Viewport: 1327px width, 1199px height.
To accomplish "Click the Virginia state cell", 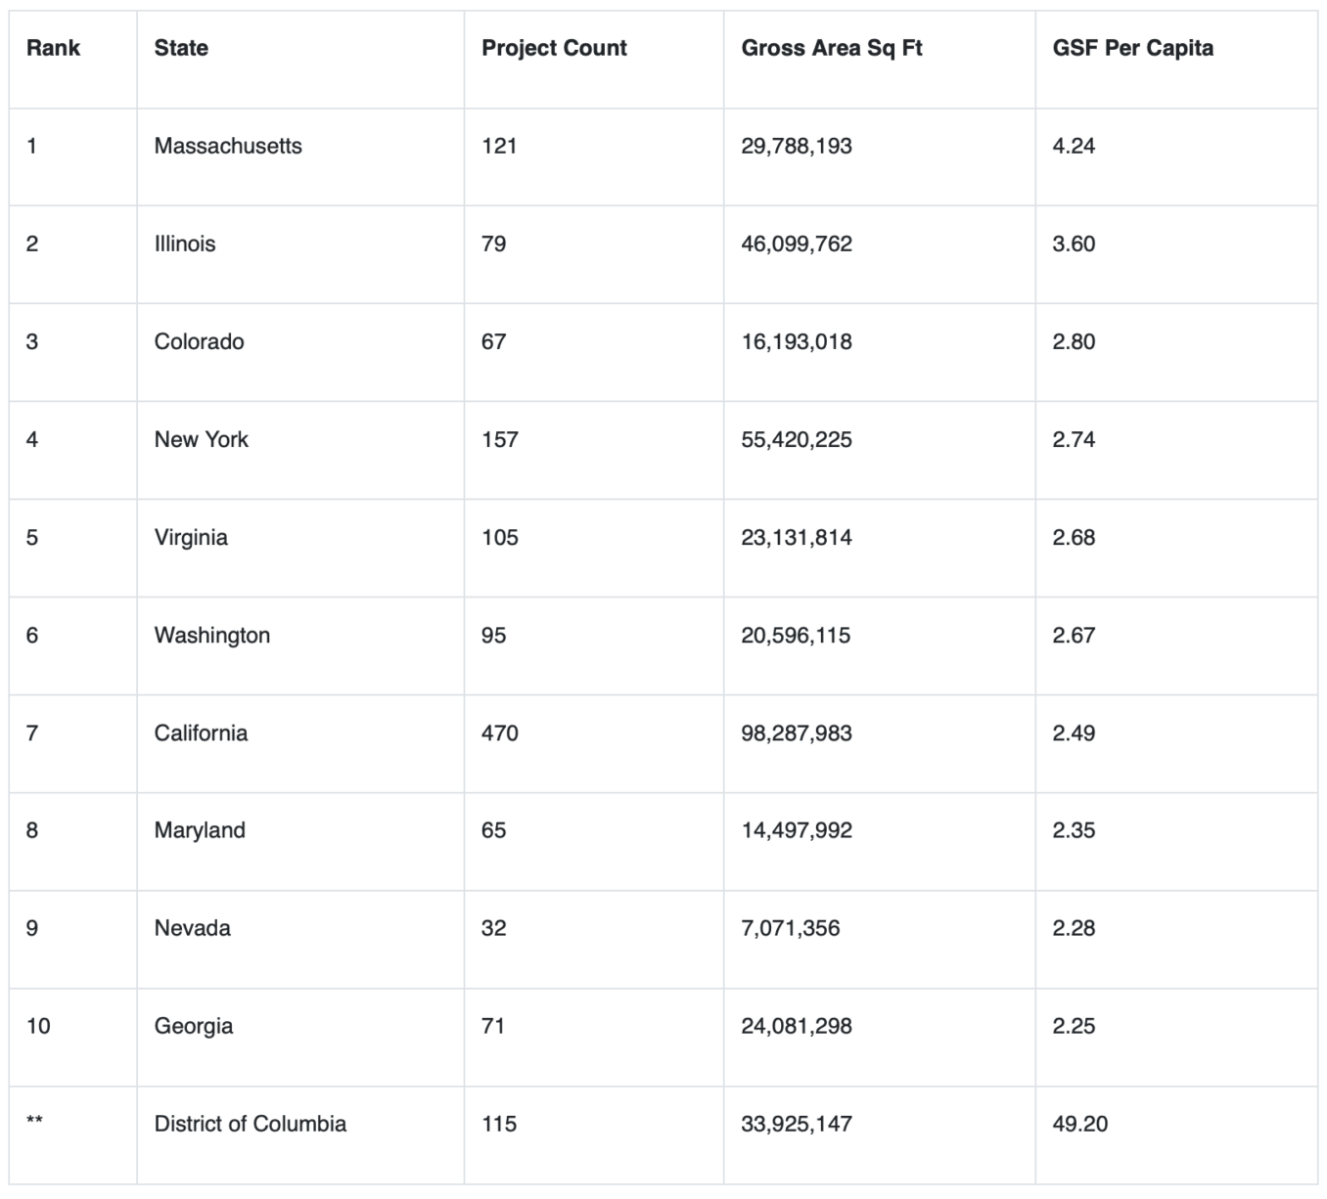I will (x=191, y=537).
